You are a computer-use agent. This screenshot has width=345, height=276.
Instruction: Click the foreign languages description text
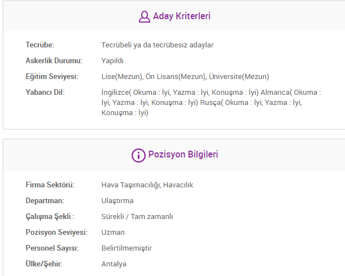point(211,103)
